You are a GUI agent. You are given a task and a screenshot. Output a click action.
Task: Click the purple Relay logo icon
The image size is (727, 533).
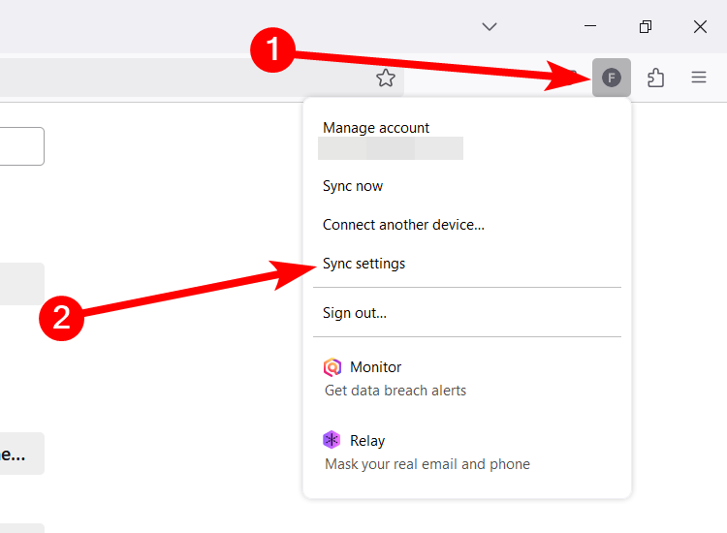(x=332, y=441)
